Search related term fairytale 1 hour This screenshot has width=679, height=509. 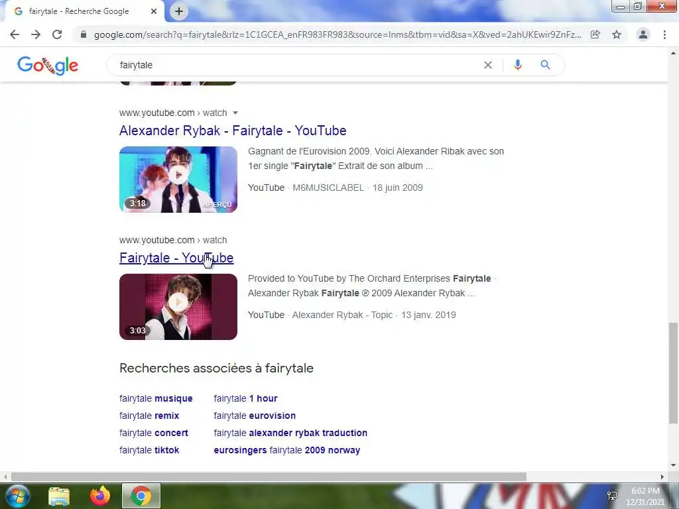[245, 398]
